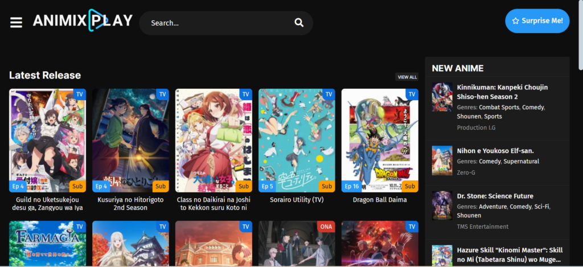
Task: Open Dr. Stone: Science Future
Action: 495,196
